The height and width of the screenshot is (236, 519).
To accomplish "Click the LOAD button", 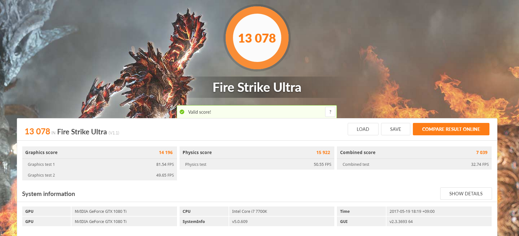I will point(363,129).
